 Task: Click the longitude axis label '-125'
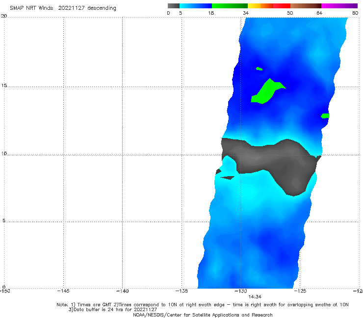pyautogui.click(x=300, y=291)
